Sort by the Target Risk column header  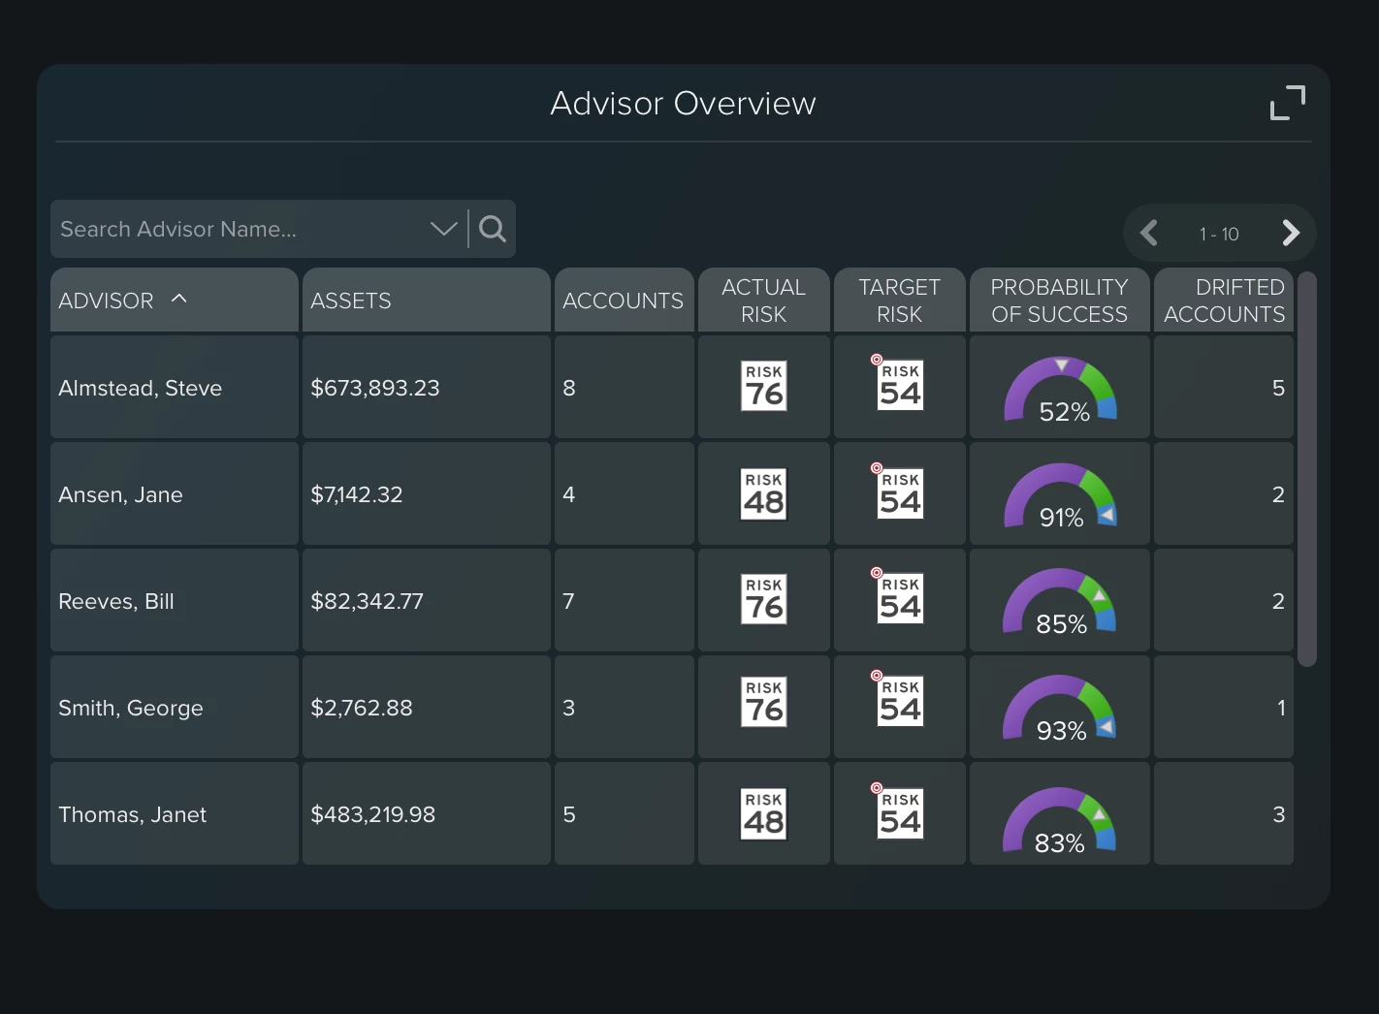[x=900, y=301]
